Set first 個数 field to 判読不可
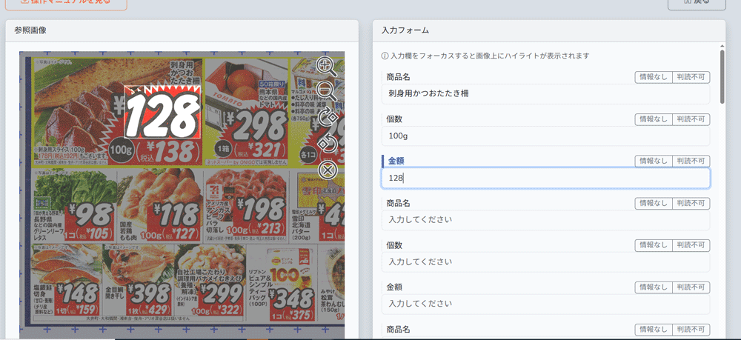 [x=691, y=119]
